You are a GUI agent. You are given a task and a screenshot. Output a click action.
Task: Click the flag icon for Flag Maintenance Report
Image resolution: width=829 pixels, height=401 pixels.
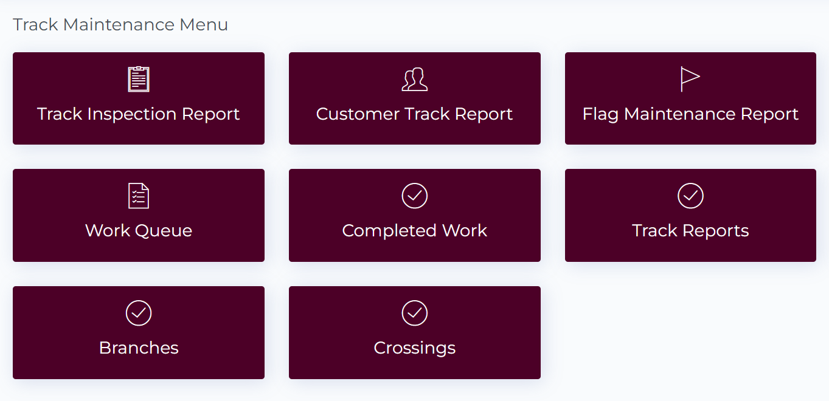(690, 79)
